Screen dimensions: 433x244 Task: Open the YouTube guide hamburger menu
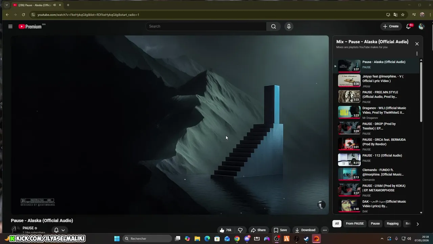[x=10, y=26]
